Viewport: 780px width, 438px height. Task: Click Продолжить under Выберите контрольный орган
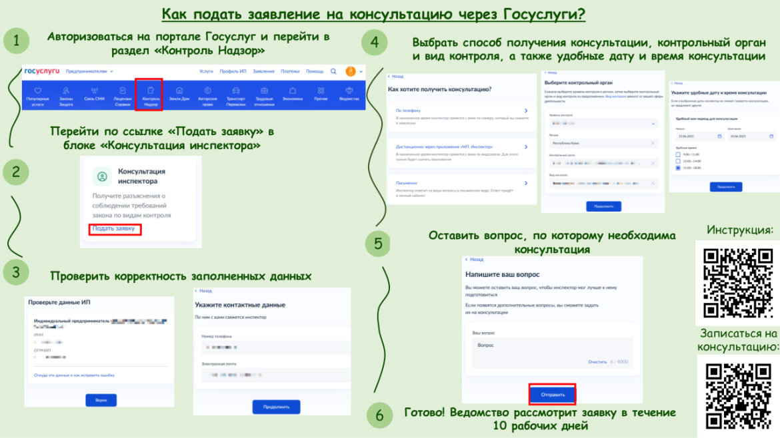[603, 206]
